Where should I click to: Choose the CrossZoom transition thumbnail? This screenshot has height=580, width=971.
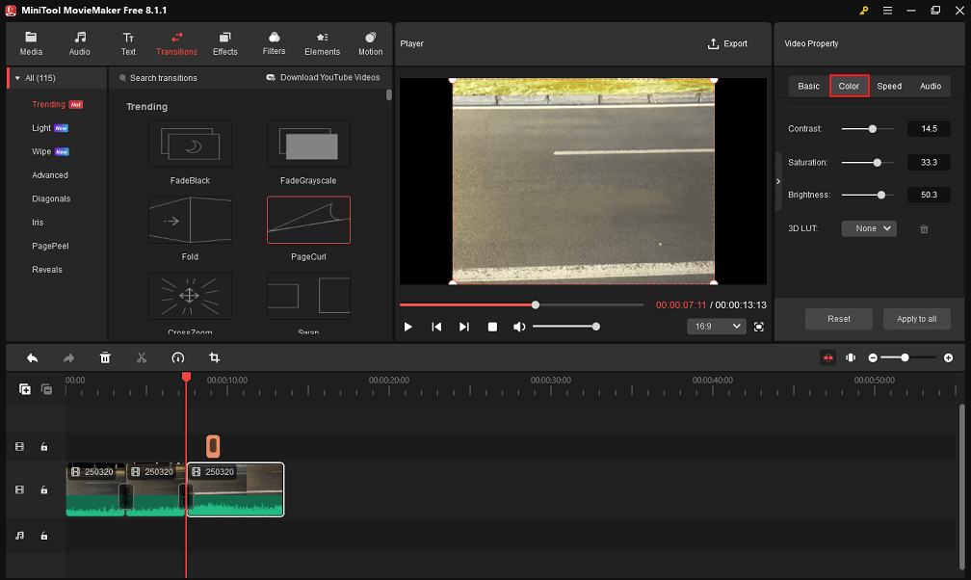[x=190, y=296]
